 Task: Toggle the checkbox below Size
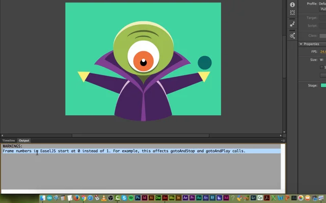pyautogui.click(x=321, y=67)
